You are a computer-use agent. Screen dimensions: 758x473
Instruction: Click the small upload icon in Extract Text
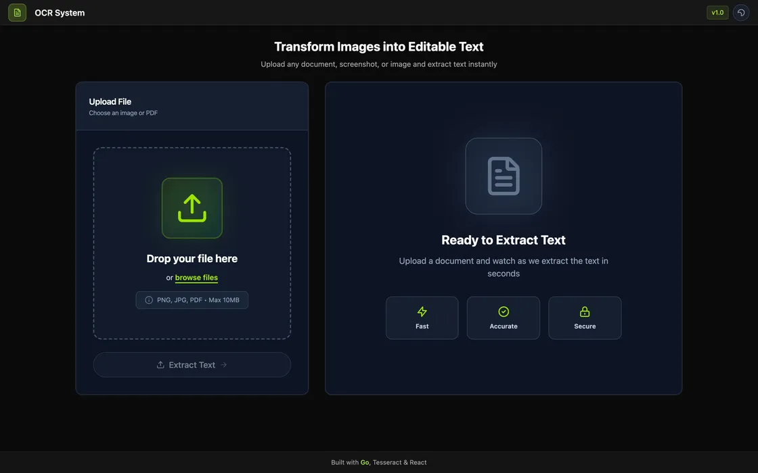pyautogui.click(x=160, y=365)
